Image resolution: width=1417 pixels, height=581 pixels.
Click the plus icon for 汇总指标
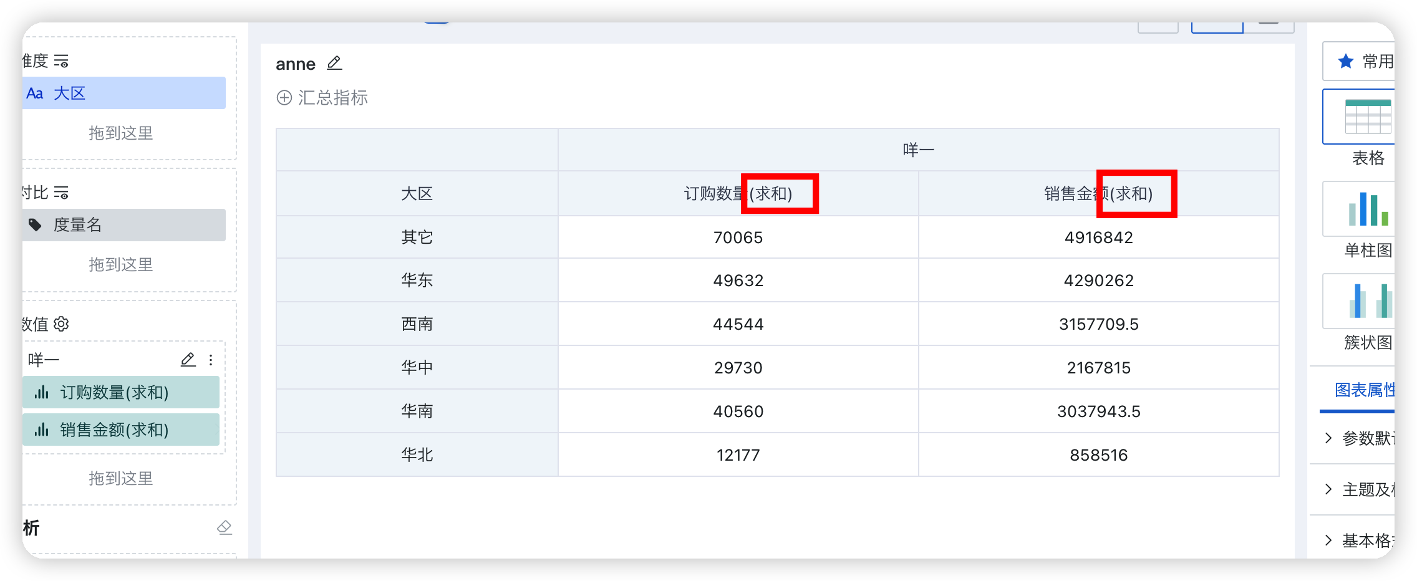(284, 98)
